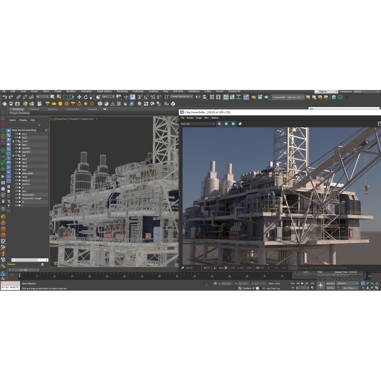Open the RGB color dropdown in the frame buffer

click(198, 124)
